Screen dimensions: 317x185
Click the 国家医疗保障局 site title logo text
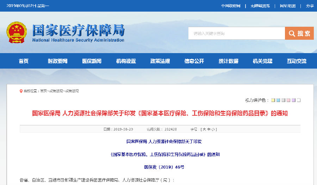pyautogui.click(x=79, y=30)
